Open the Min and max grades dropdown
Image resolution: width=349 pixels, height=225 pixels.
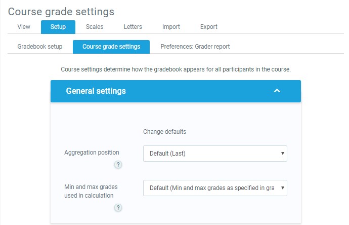tap(215, 188)
